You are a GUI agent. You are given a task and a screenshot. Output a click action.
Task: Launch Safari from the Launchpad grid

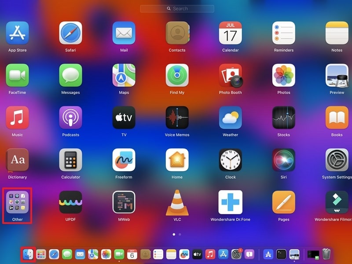(70, 33)
